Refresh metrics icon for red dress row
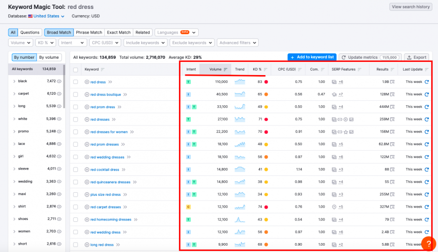This screenshot has height=252, width=438. [x=427, y=82]
